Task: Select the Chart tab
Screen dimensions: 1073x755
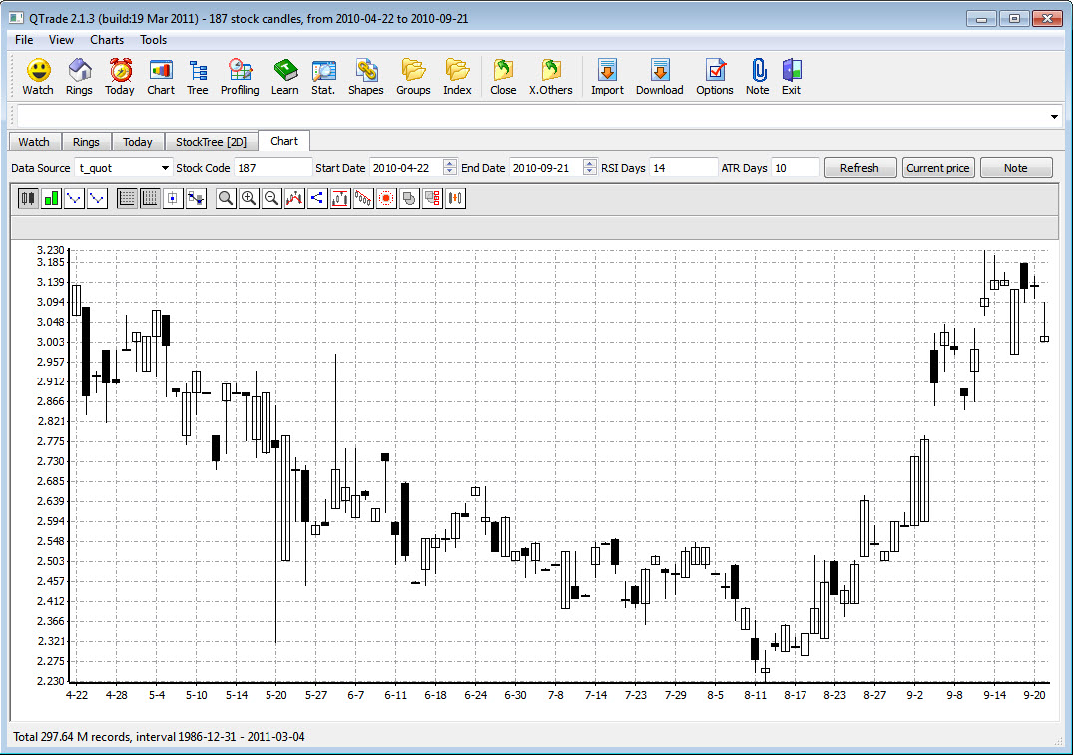Action: click(x=284, y=141)
